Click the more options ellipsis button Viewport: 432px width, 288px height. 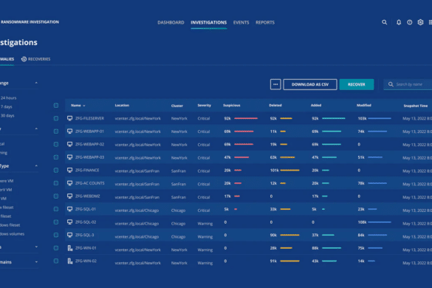coord(275,84)
